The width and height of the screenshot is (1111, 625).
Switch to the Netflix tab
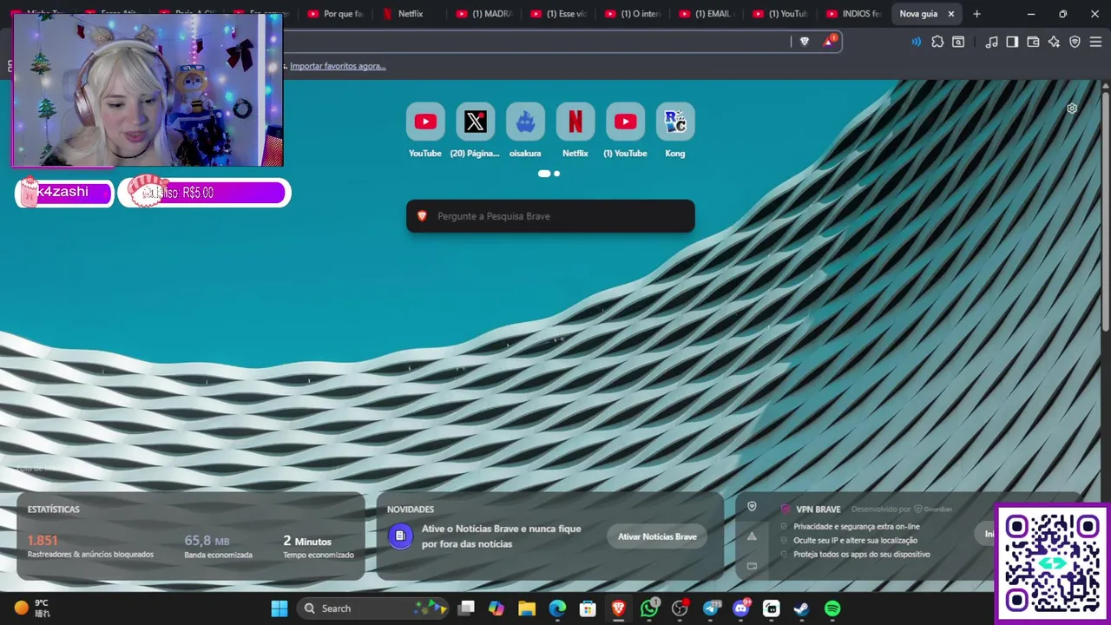pyautogui.click(x=411, y=14)
